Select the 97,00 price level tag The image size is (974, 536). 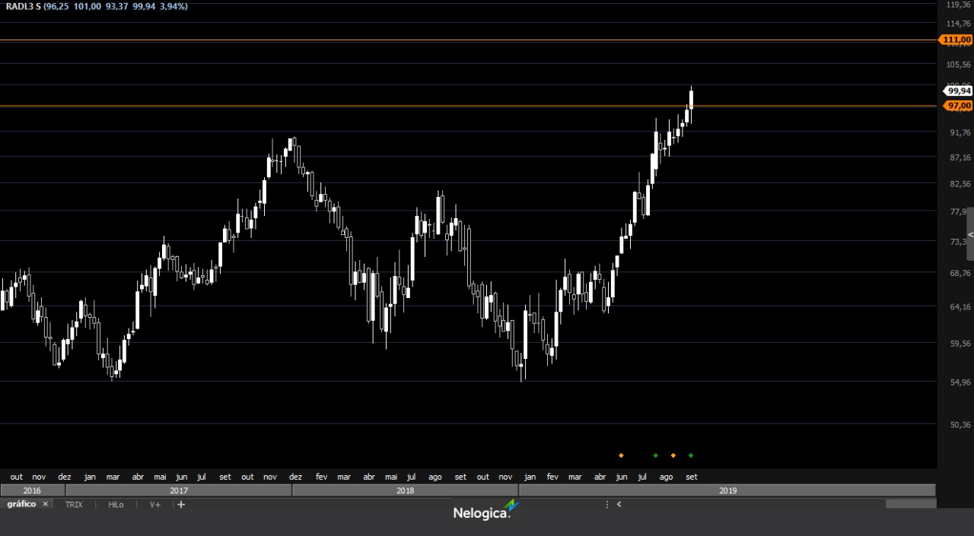pyautogui.click(x=958, y=106)
